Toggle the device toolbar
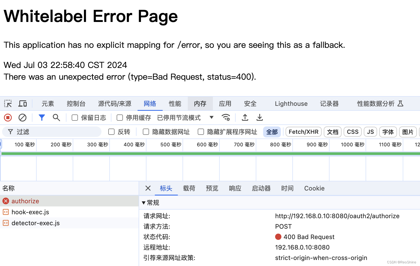The image size is (420, 266). [x=22, y=103]
